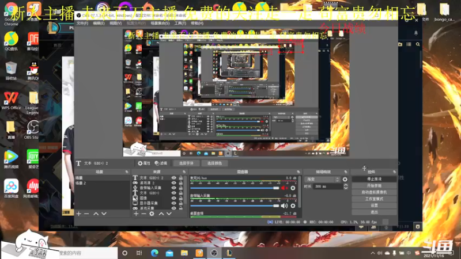The image size is (461, 259).
Task: Hide the 文本 (GDI+) 2 source
Action: pos(174,178)
